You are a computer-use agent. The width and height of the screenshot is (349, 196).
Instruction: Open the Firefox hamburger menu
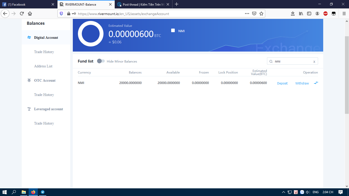(344, 14)
